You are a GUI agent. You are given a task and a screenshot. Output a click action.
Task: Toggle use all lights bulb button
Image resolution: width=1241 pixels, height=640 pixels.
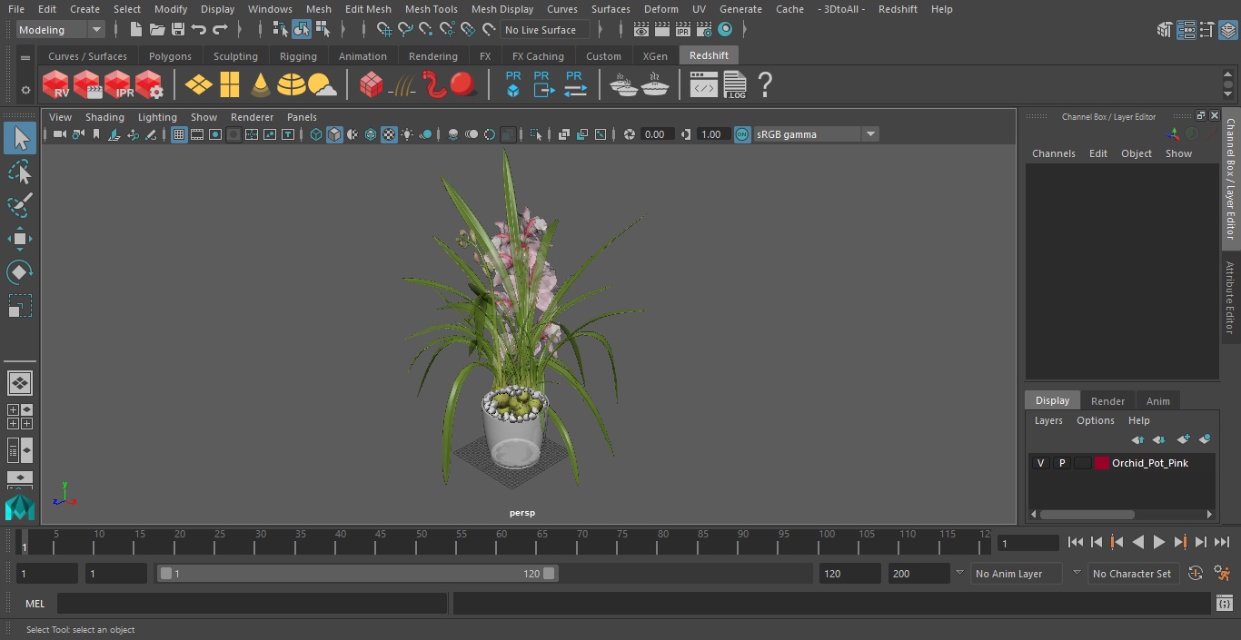[407, 134]
